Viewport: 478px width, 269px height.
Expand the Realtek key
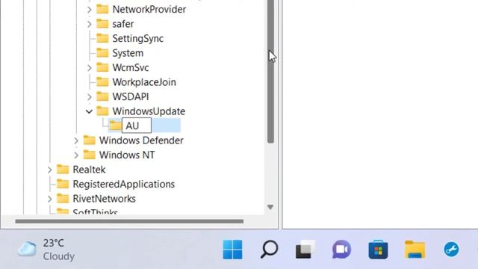pos(50,170)
